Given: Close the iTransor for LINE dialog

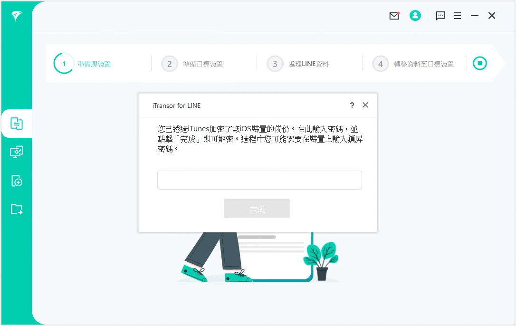Looking at the screenshot, I should 365,105.
